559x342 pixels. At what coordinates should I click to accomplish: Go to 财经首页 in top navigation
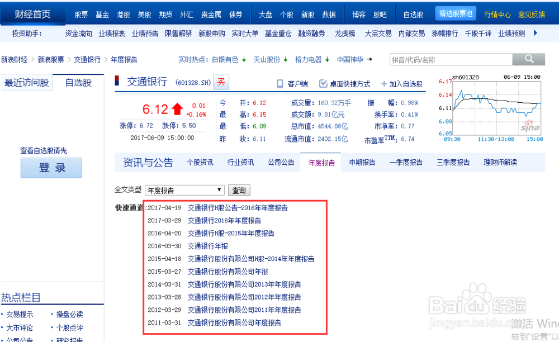[32, 15]
